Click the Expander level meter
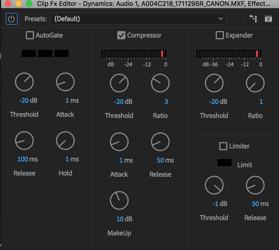Image resolution: width=279 pixels, height=250 pixels. click(x=229, y=54)
